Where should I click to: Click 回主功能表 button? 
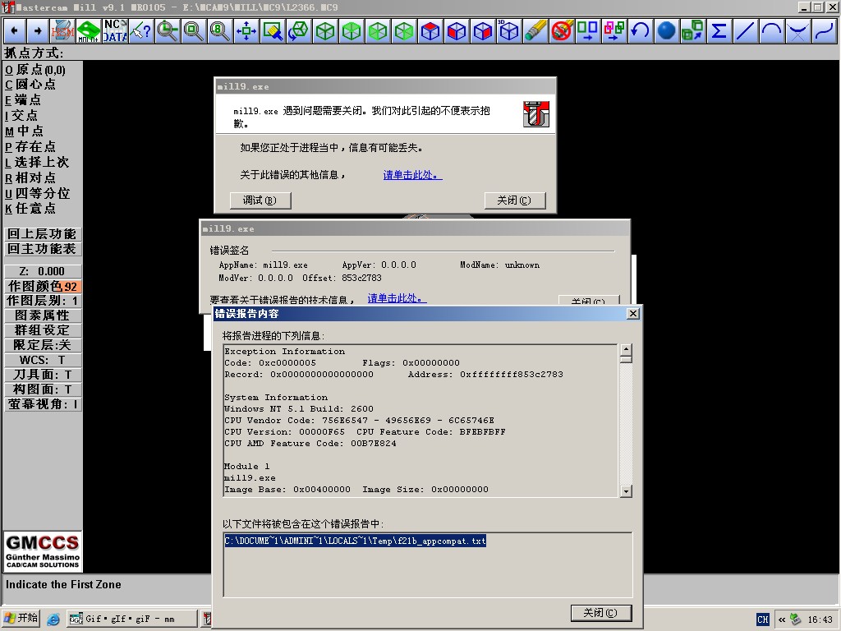43,249
